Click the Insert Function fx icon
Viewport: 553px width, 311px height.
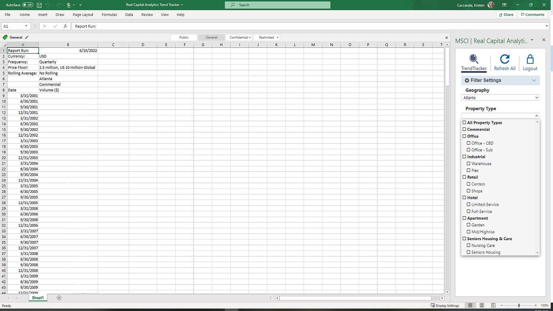[65, 26]
